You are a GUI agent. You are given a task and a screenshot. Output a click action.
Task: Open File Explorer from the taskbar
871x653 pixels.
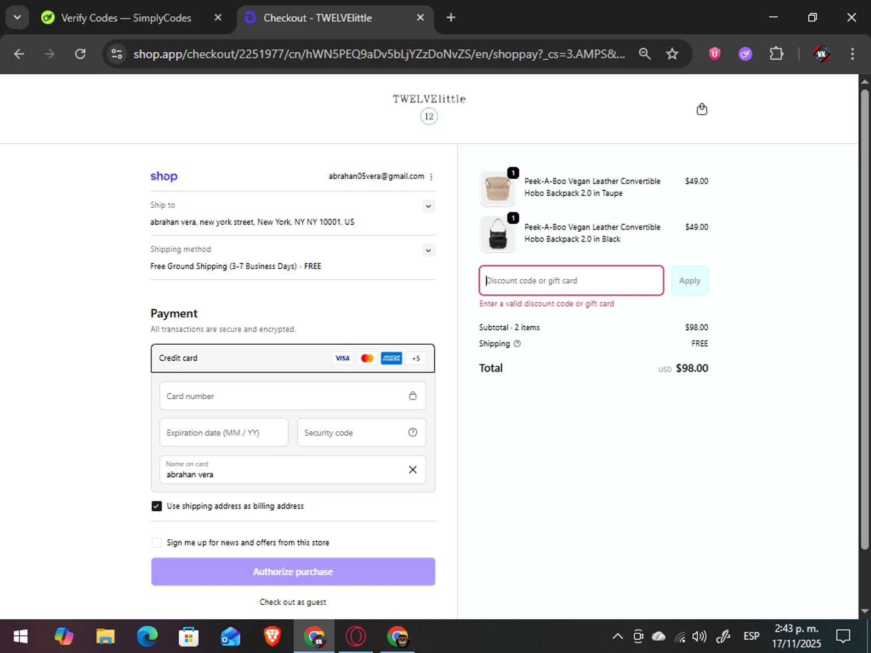[105, 637]
